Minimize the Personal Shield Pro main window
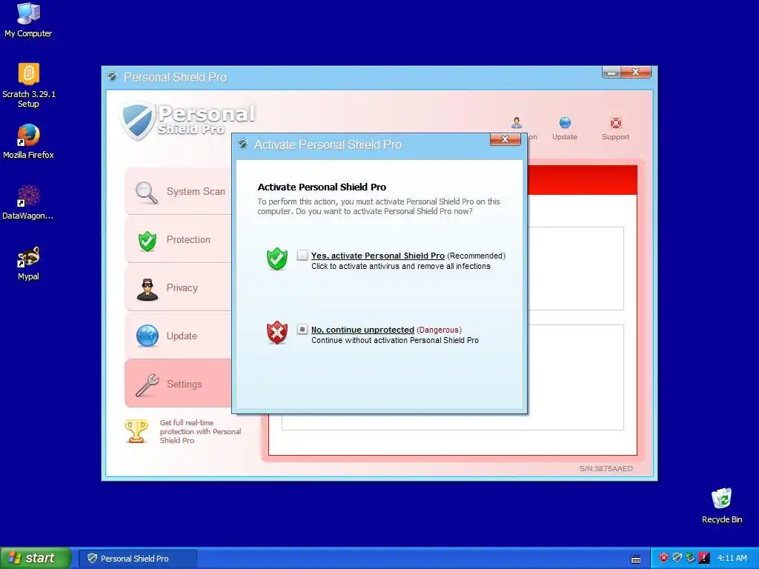 pos(611,72)
